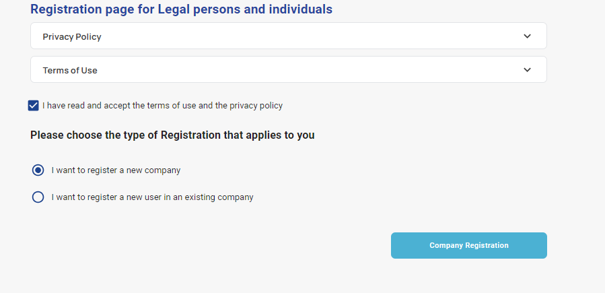Select 'new user in an existing company' radio
The height and width of the screenshot is (293, 605).
[x=38, y=197]
